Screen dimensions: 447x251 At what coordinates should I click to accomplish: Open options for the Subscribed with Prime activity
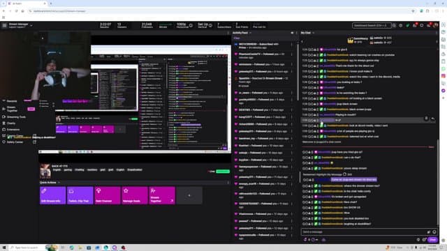point(292,45)
